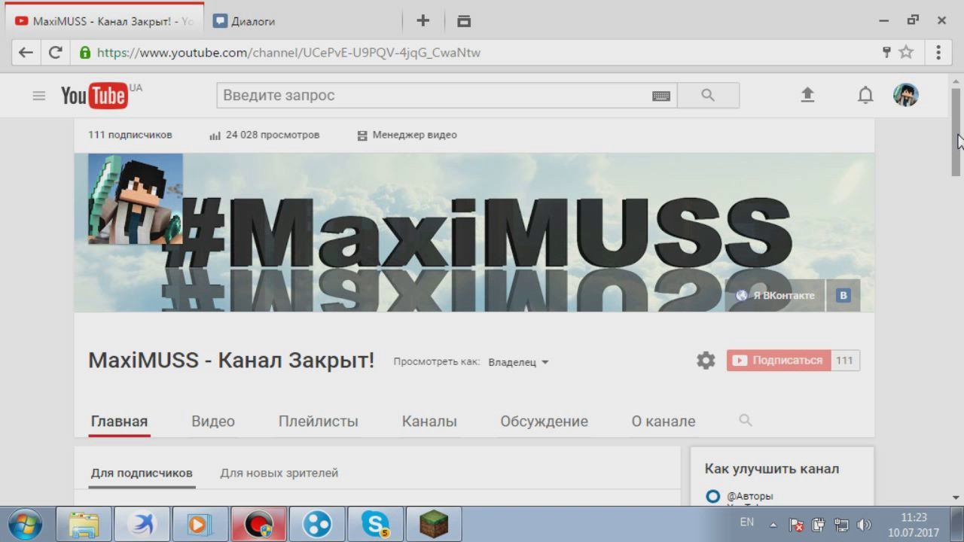Open 'Владелец' view-as dropdown
This screenshot has width=964, height=542.
518,362
